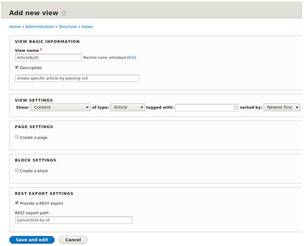307x246 pixels.
Task: Click the tagged with input field
Action: [x=207, y=108]
